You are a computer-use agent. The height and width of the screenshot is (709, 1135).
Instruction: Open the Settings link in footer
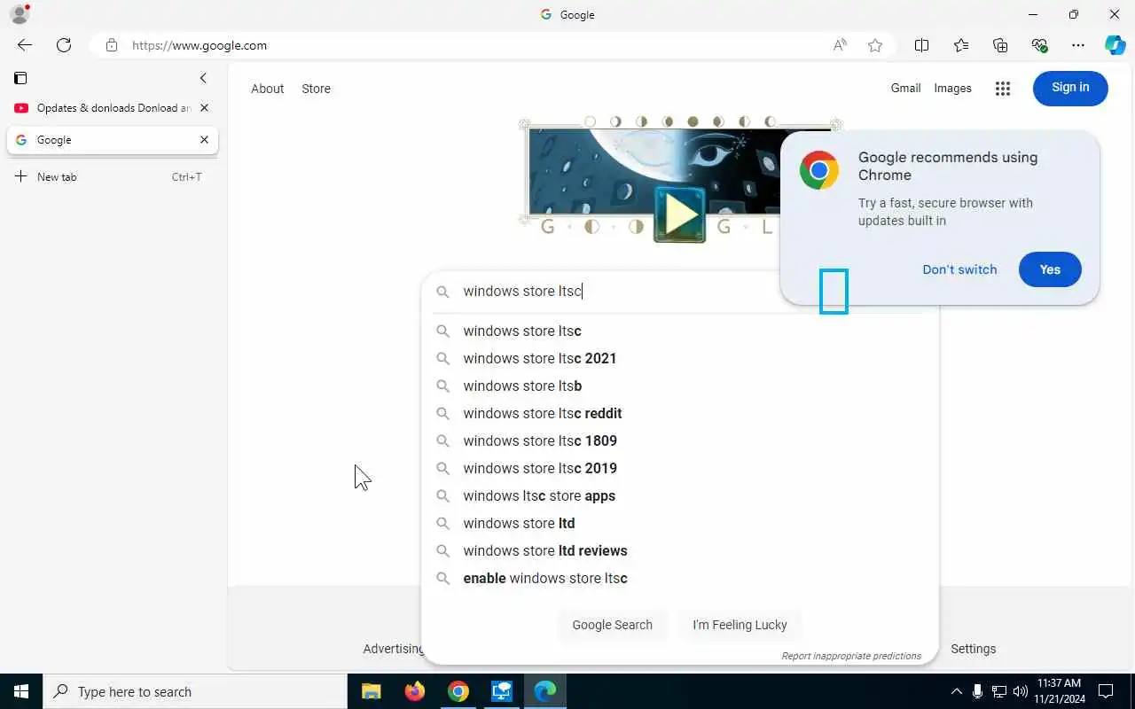point(973,649)
